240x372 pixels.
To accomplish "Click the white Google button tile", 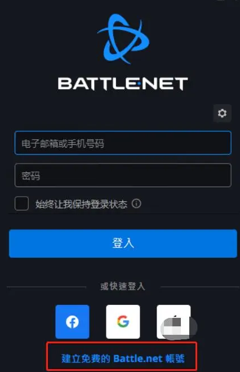I will 123,322.
